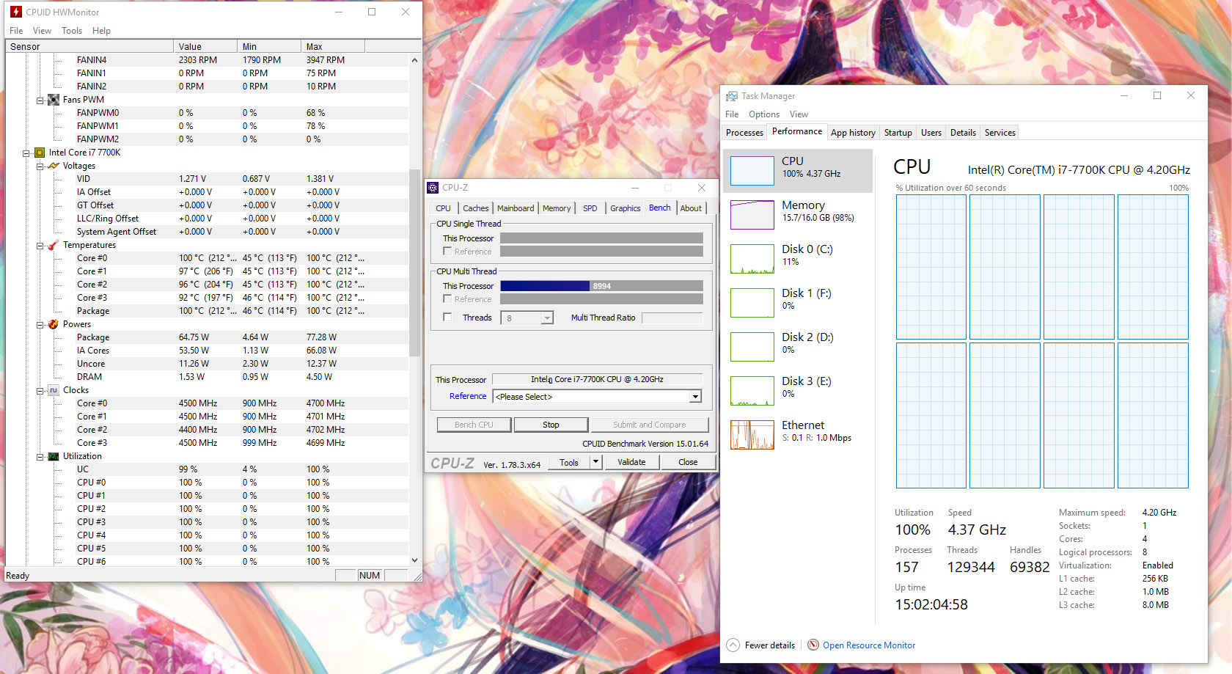The height and width of the screenshot is (674, 1232).
Task: Switch to CPU-Z Graphics tab
Action: tap(626, 208)
